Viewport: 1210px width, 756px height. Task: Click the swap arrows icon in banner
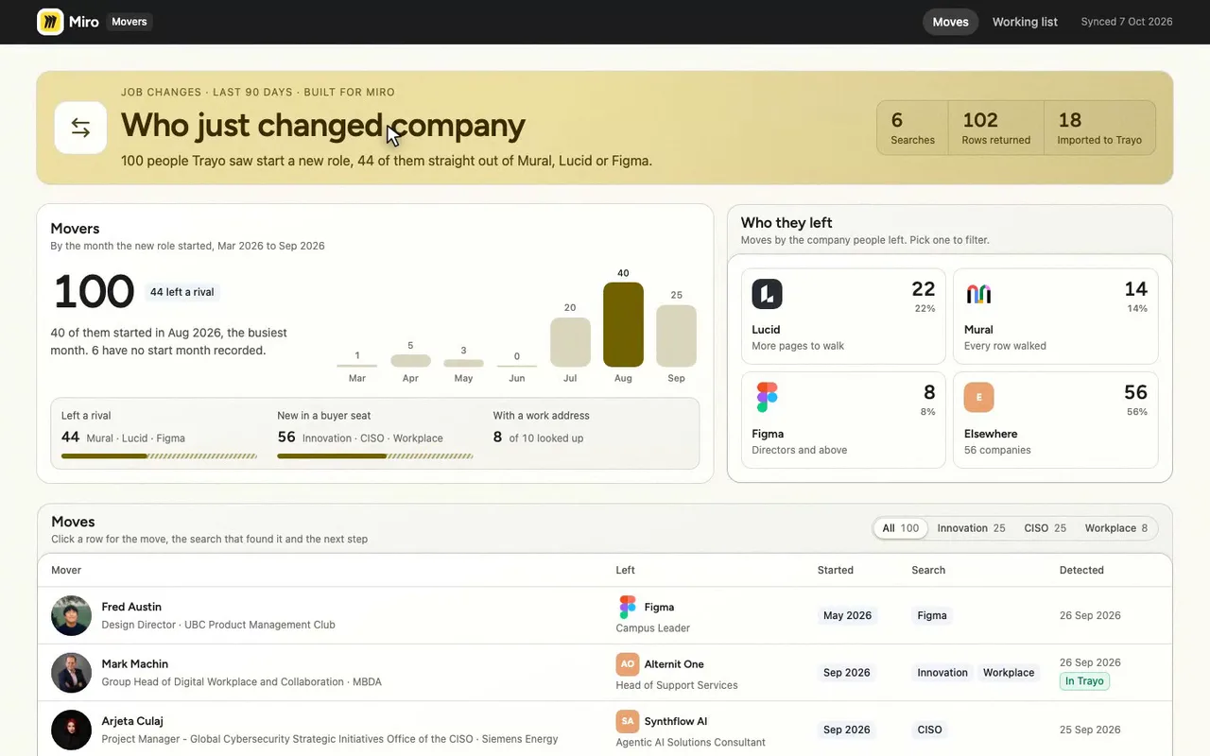80,128
